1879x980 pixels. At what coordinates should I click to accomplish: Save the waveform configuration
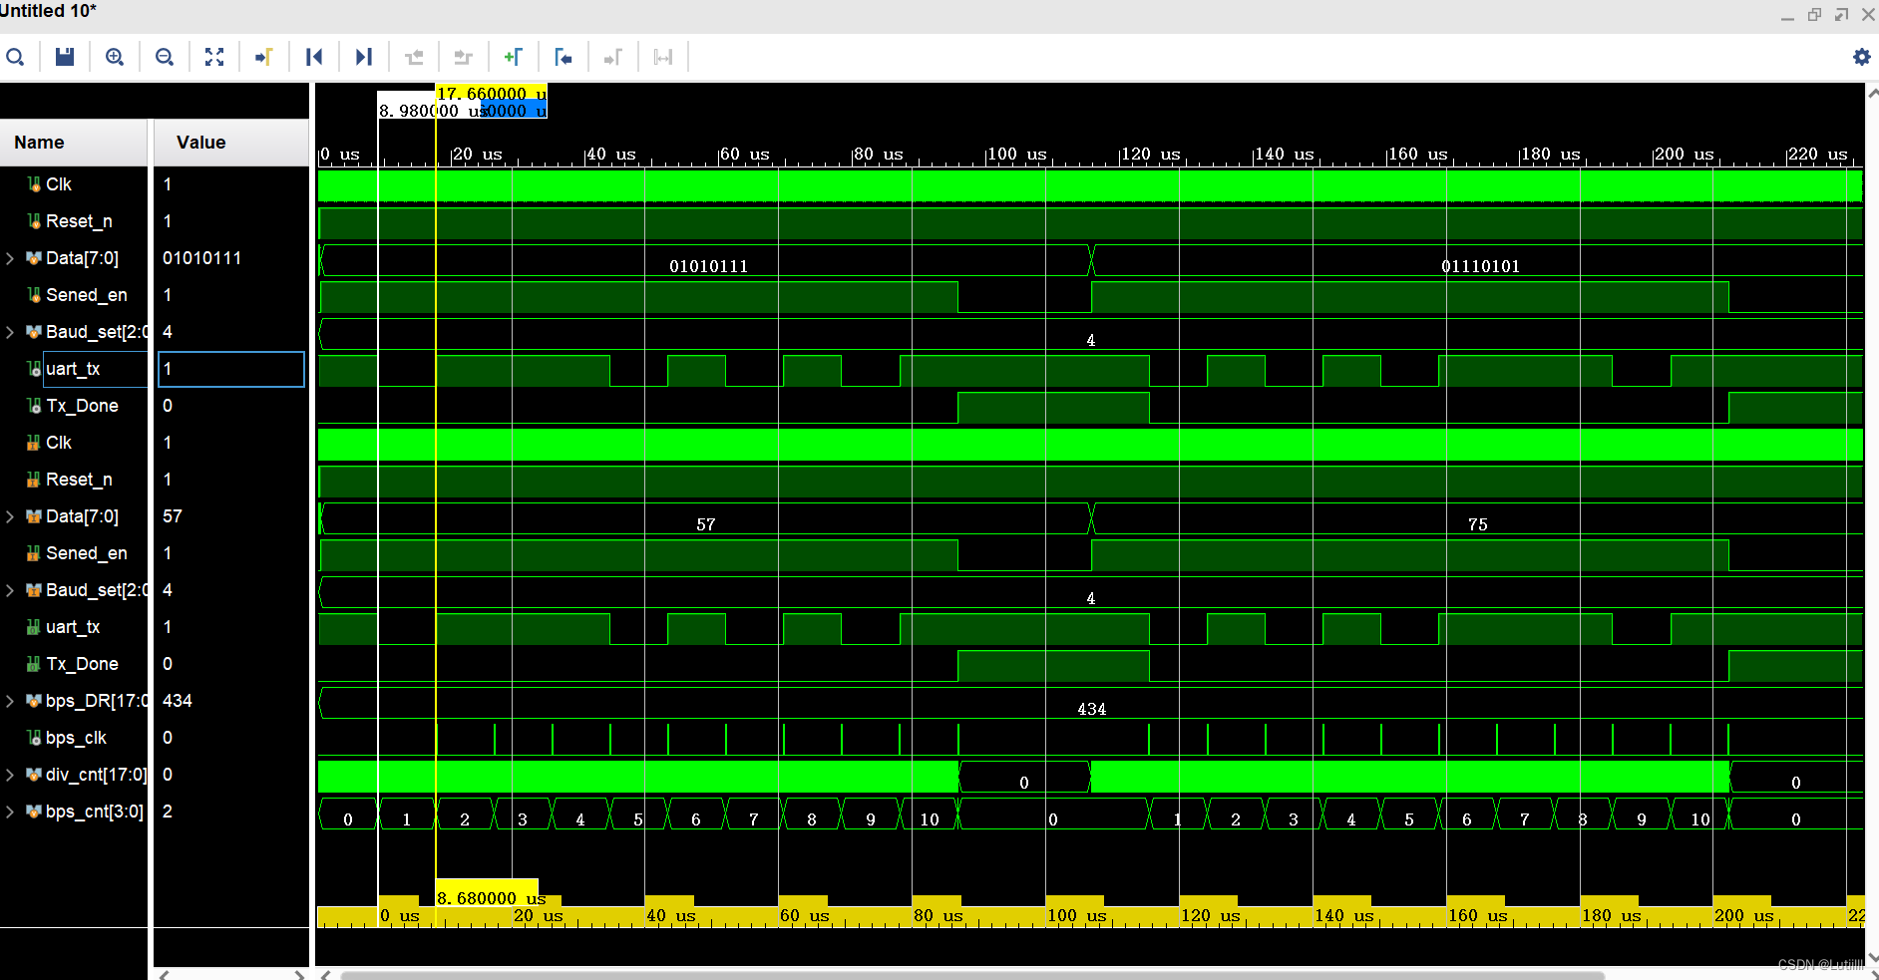tap(65, 57)
